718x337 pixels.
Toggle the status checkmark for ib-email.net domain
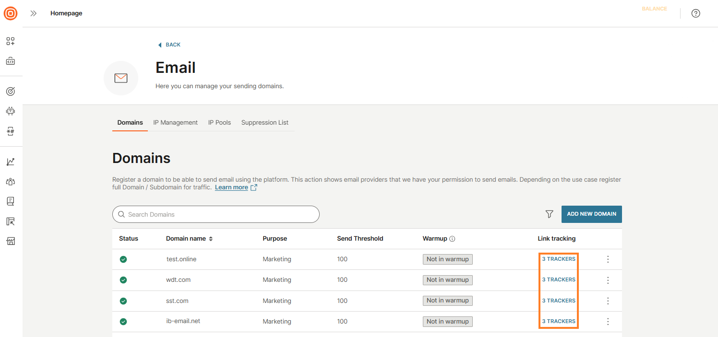[123, 321]
